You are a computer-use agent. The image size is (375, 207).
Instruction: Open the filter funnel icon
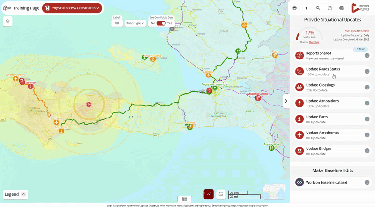click(x=307, y=8)
